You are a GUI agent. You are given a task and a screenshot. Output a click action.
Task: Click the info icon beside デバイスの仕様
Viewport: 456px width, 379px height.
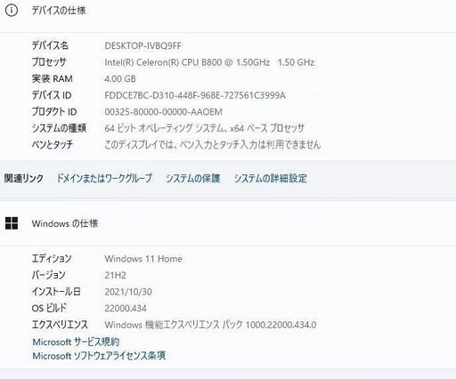coord(12,11)
